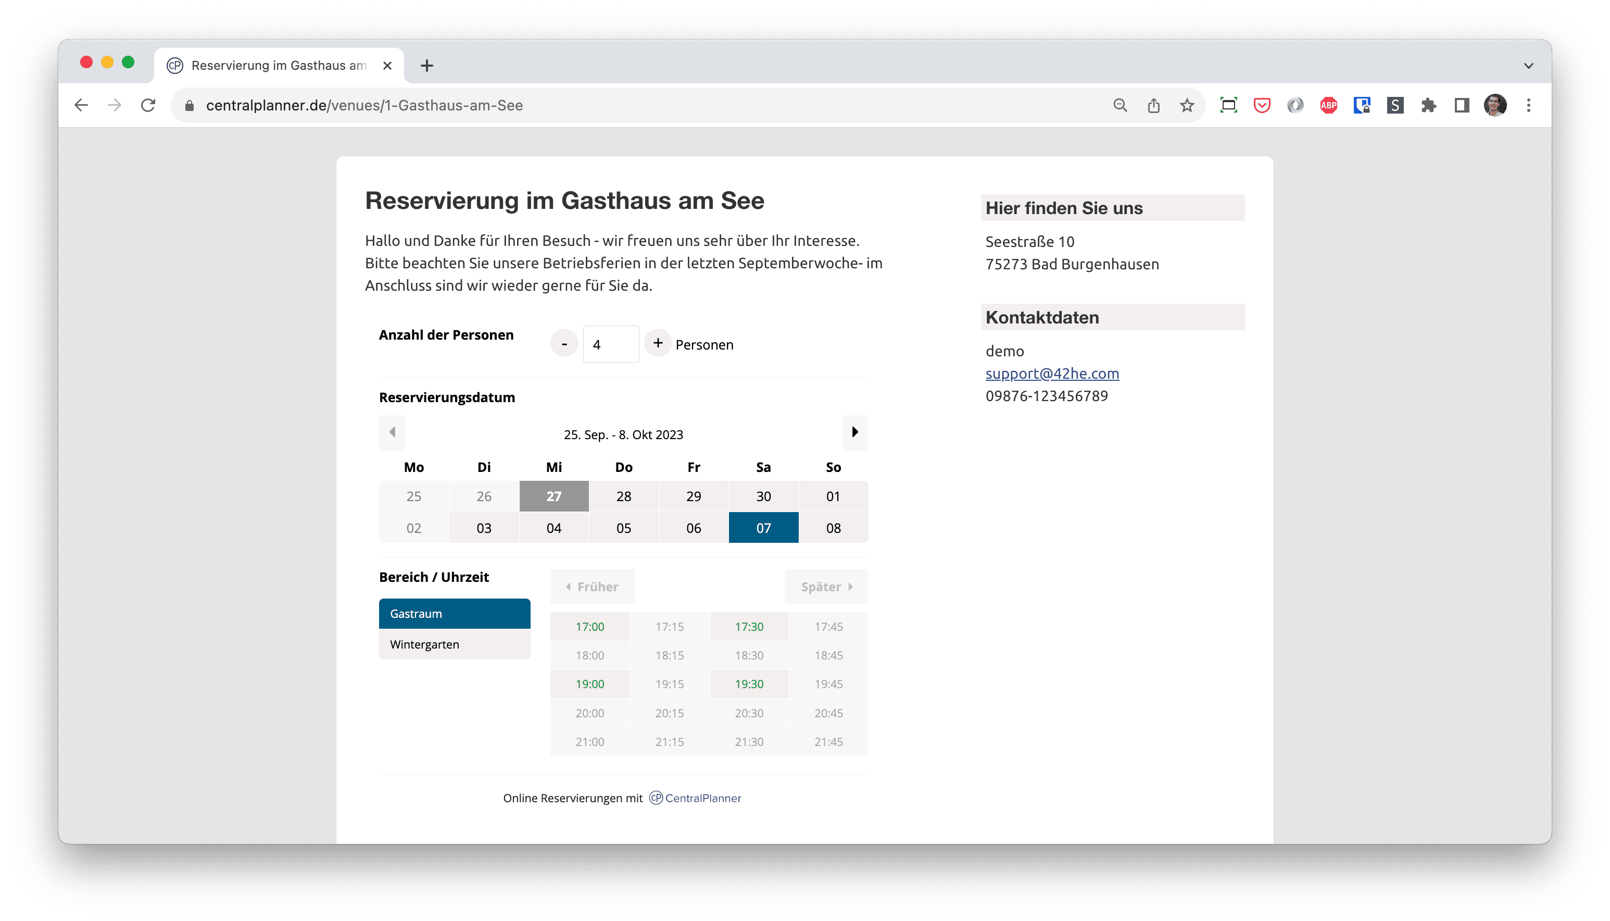Open the support@42he.com email link
The width and height of the screenshot is (1610, 921).
(x=1052, y=374)
